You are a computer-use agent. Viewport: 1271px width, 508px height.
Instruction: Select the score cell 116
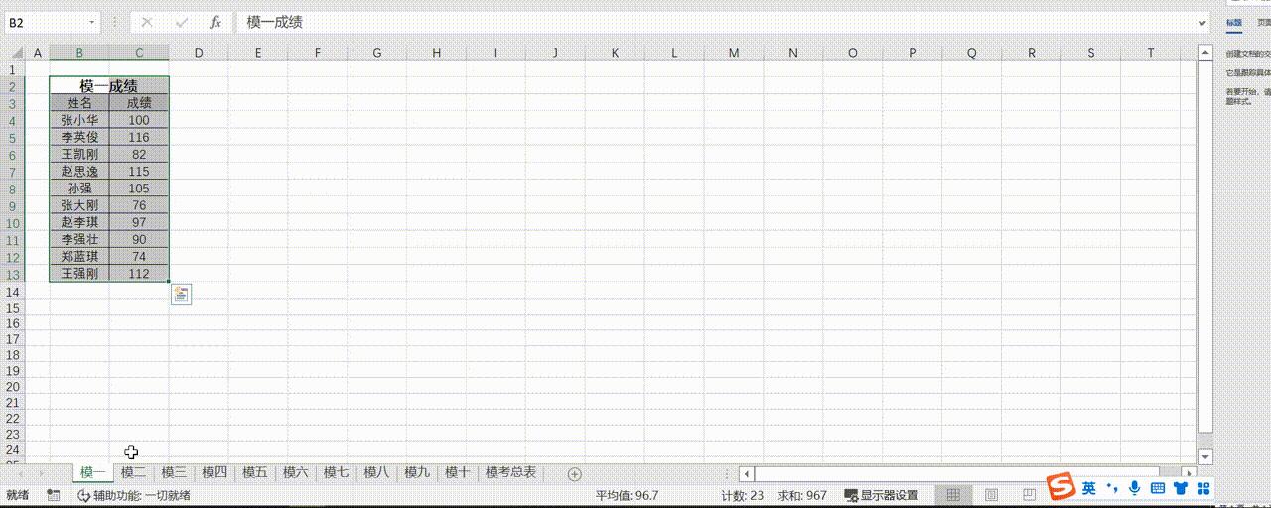click(139, 137)
